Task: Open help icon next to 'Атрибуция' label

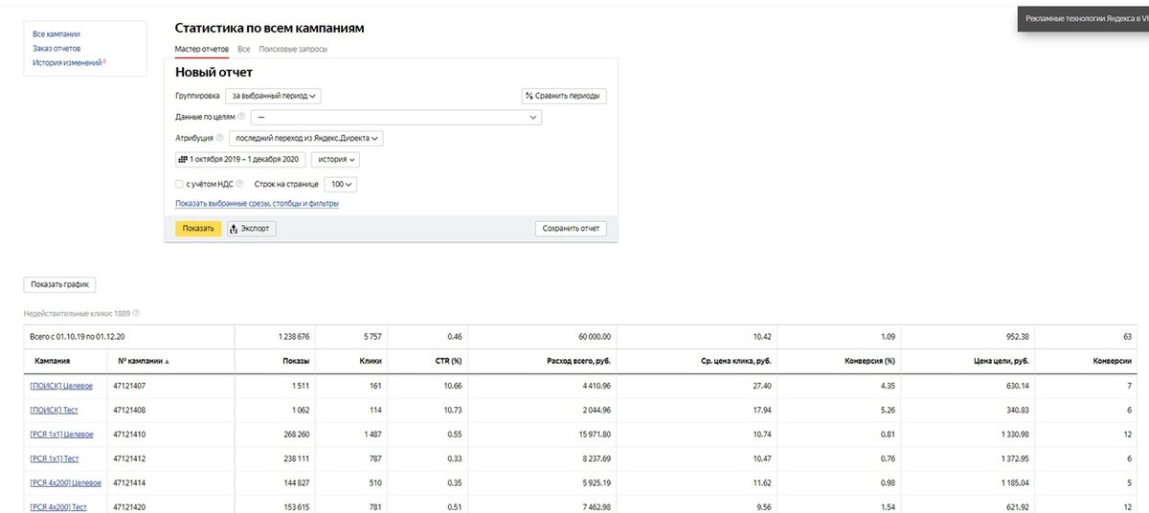Action: pyautogui.click(x=219, y=138)
